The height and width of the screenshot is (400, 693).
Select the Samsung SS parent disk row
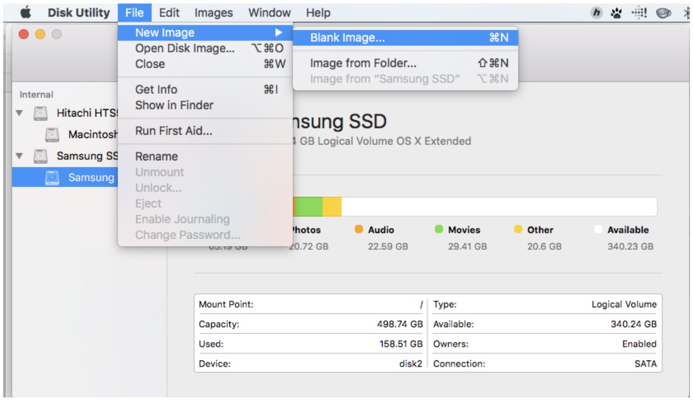[x=65, y=156]
